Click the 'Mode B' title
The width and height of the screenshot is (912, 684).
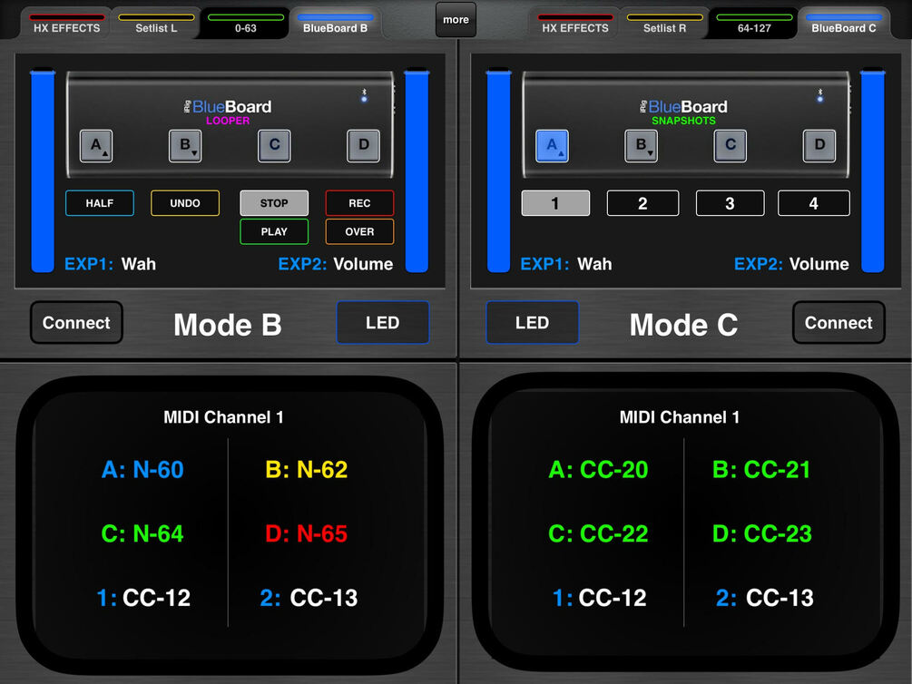[228, 325]
